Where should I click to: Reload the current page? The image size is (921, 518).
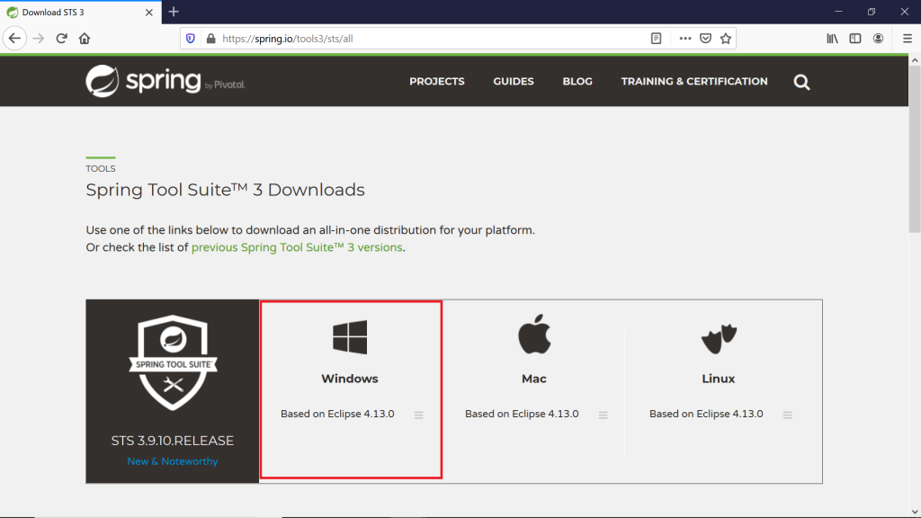pyautogui.click(x=62, y=39)
